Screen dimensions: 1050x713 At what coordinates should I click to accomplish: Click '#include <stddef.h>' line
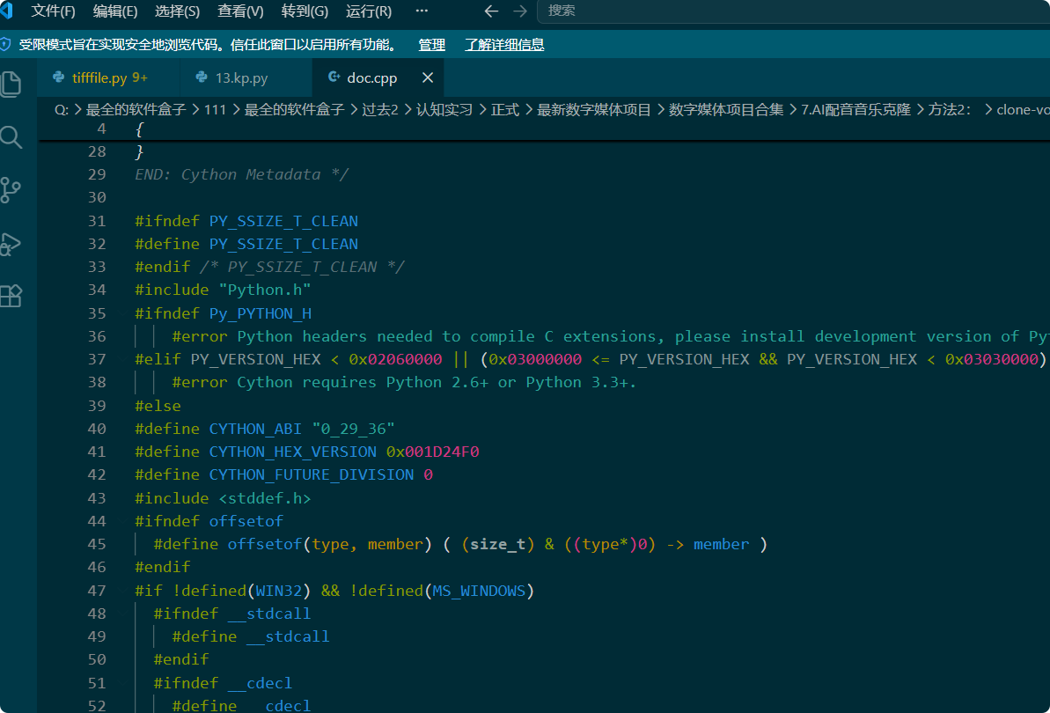pyautogui.click(x=223, y=498)
